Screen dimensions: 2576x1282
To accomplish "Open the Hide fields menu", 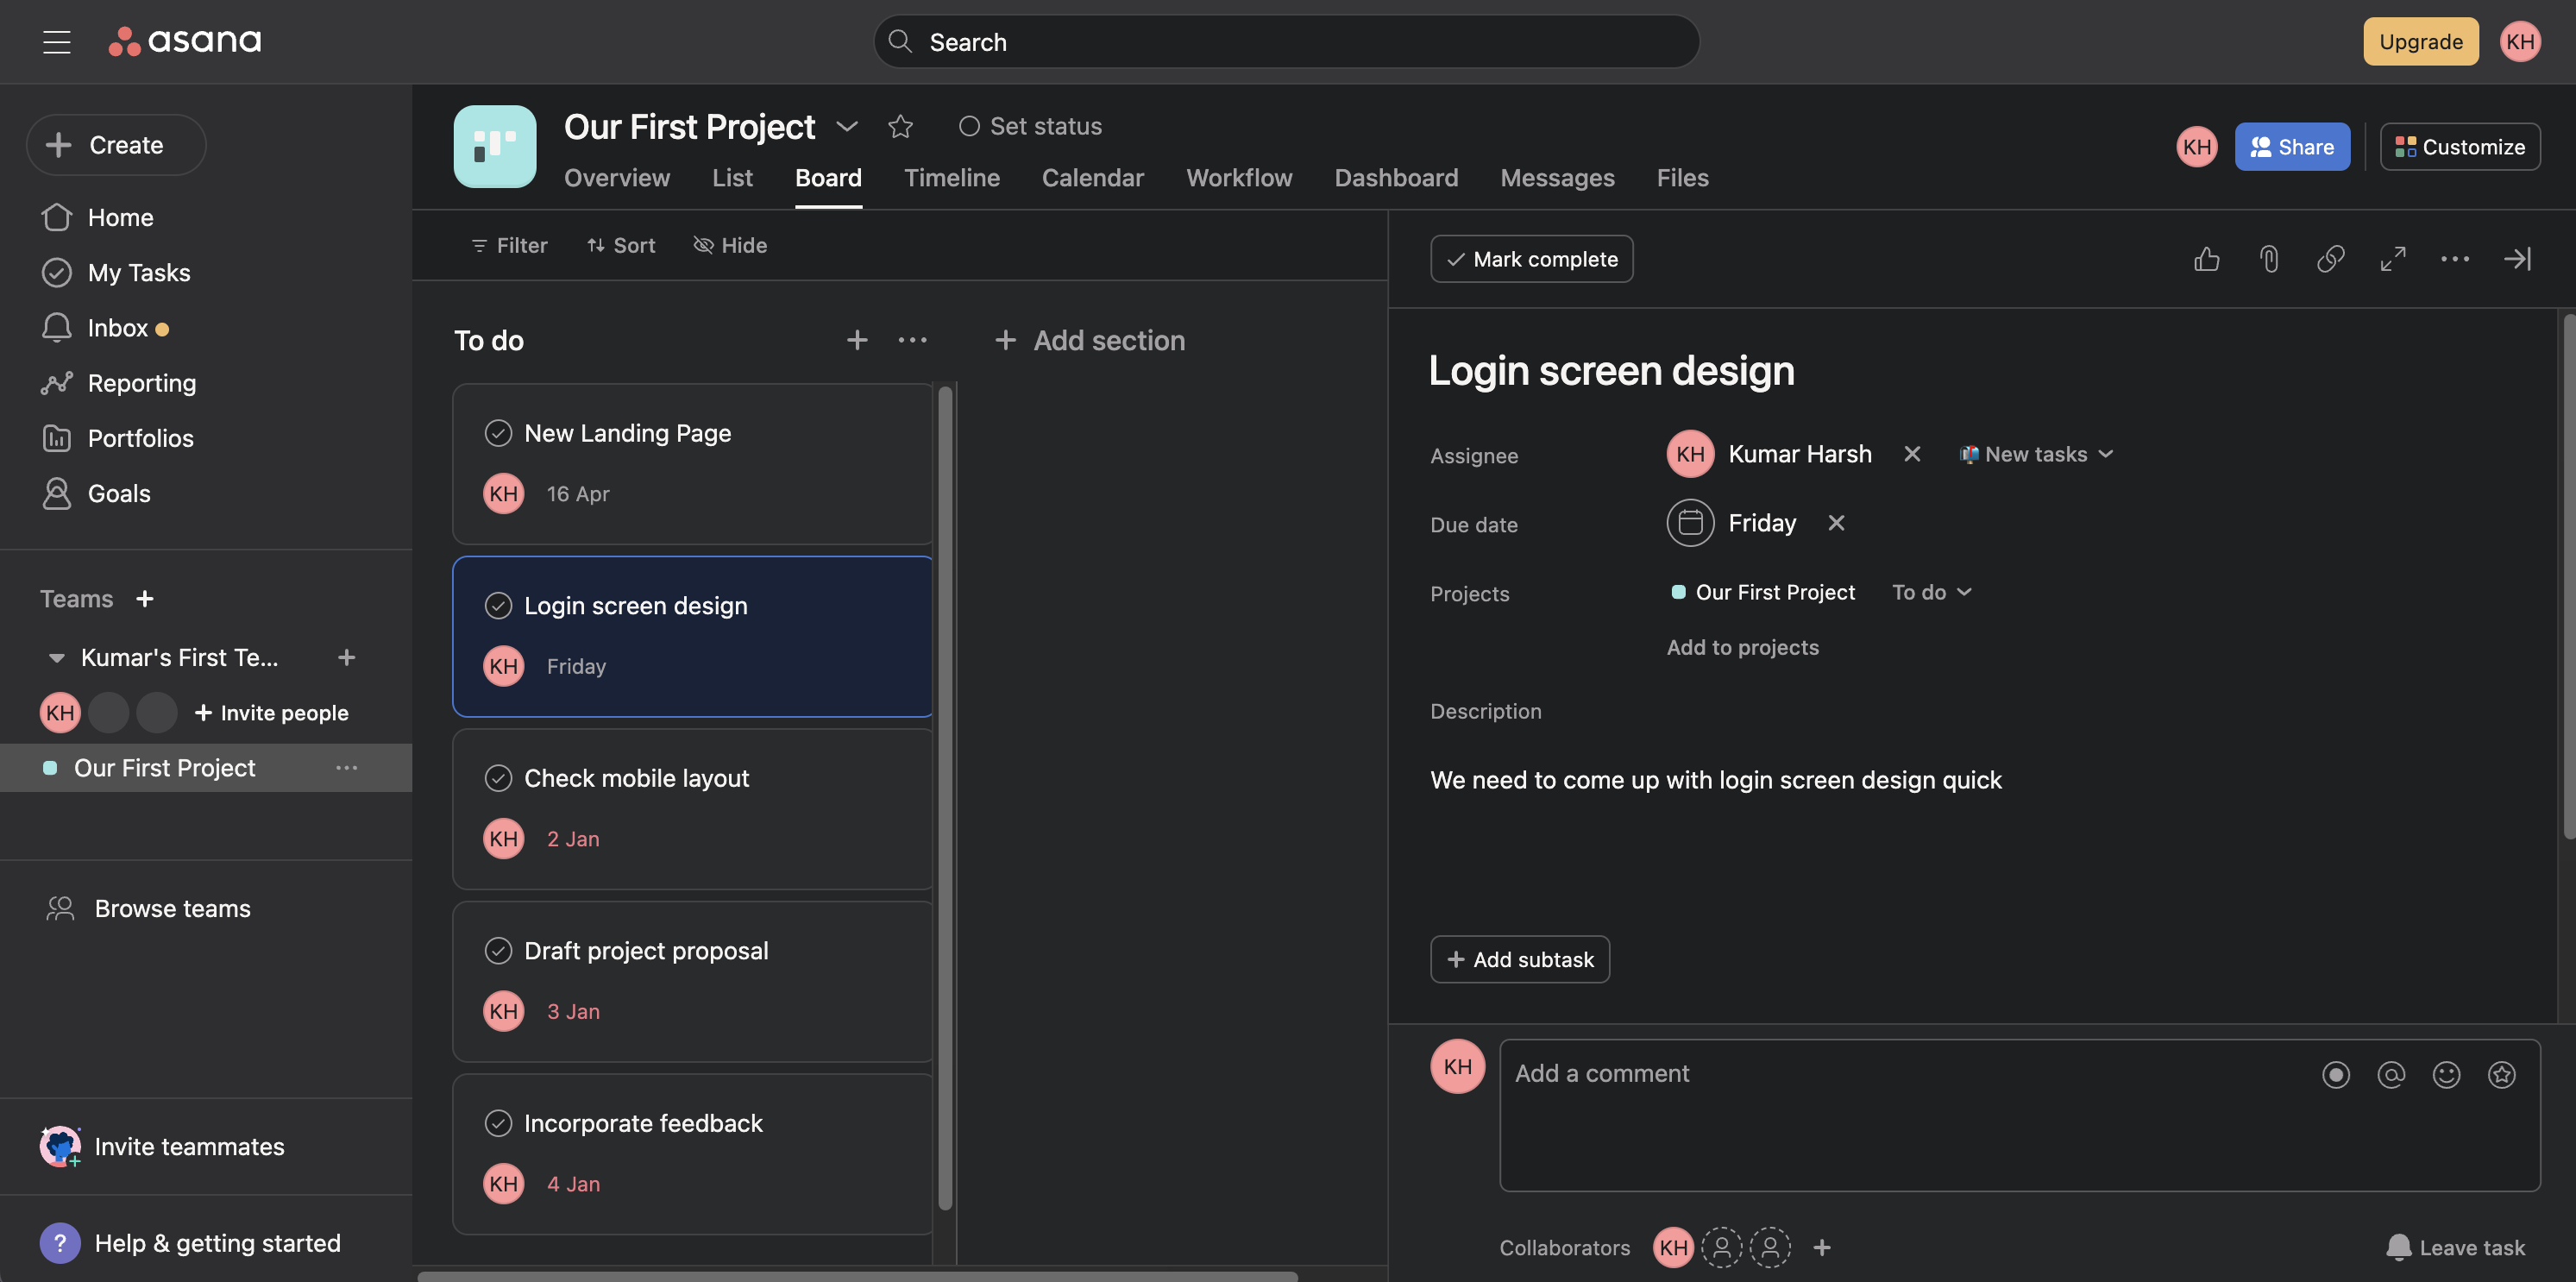I will (730, 245).
